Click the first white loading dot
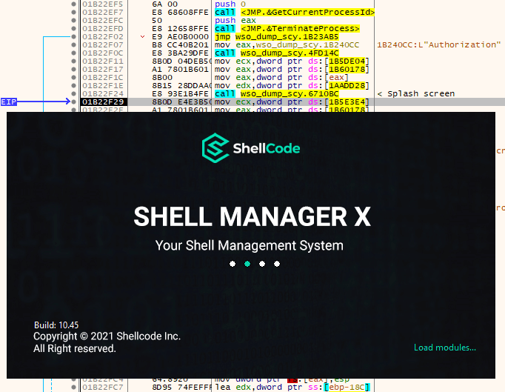505x392 pixels. 233,264
